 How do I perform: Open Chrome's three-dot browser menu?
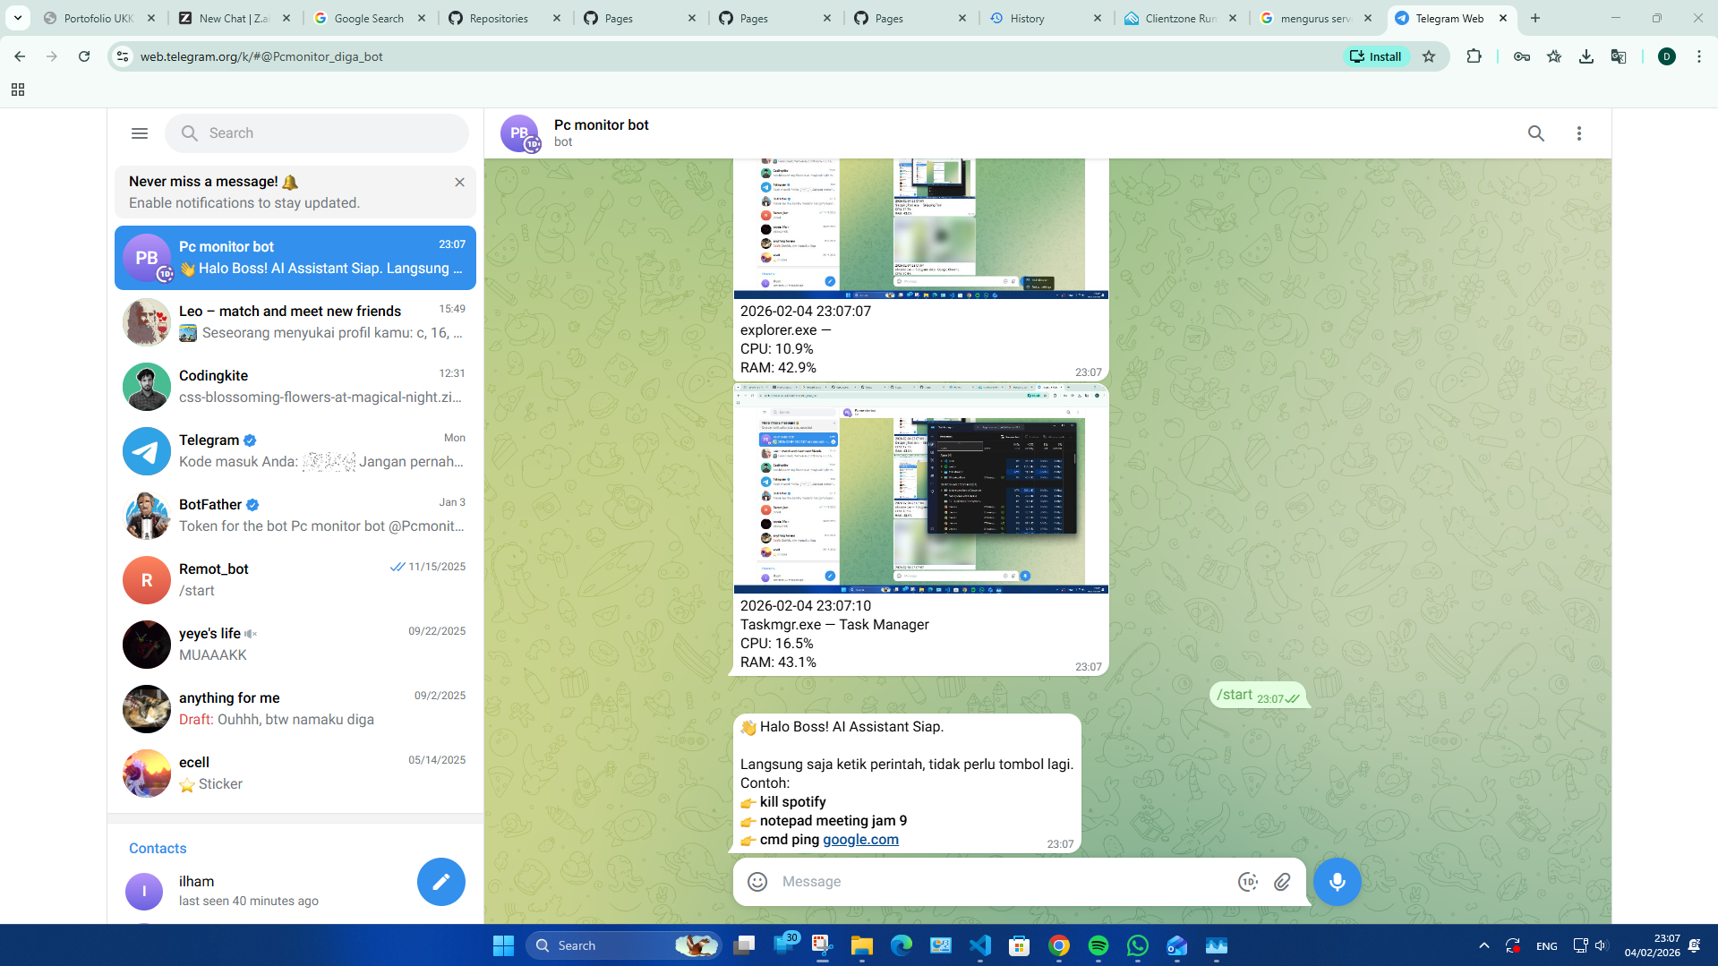(x=1699, y=56)
